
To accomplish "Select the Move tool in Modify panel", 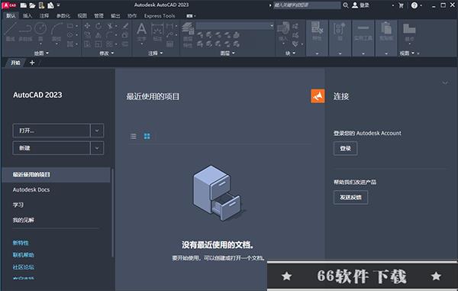I will (87, 26).
